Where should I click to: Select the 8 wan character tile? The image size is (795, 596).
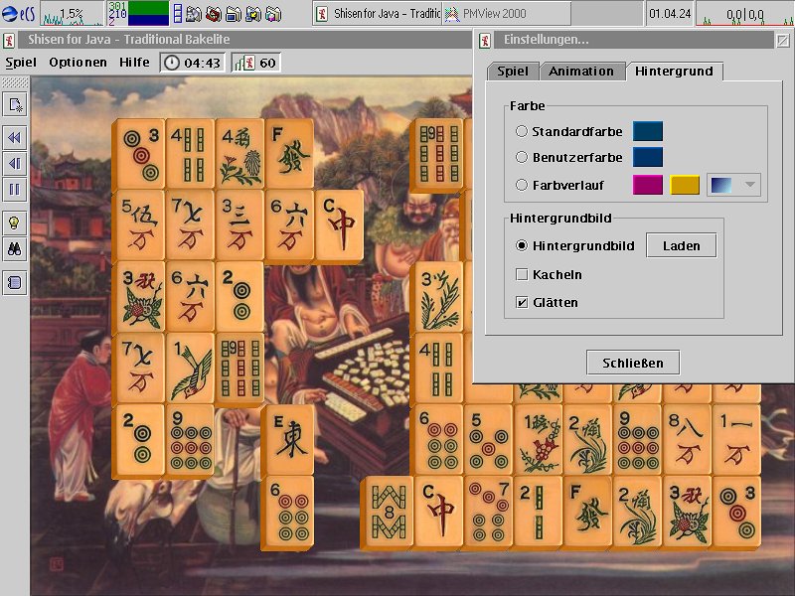point(687,439)
